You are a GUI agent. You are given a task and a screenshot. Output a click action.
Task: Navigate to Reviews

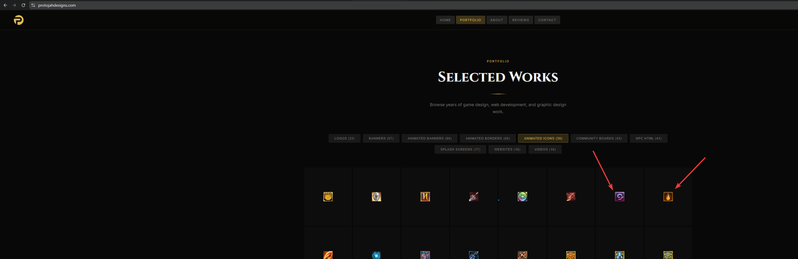(x=521, y=20)
